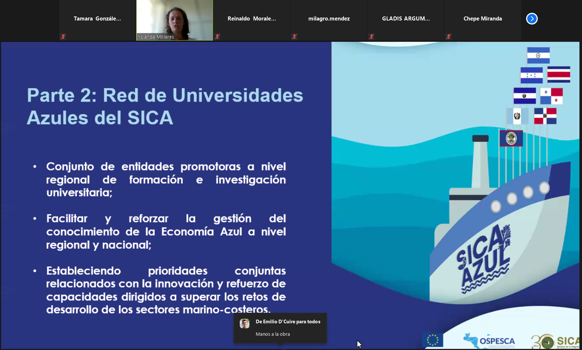Select milagro.mendez participant tile
This screenshot has width=582, height=350.
[329, 20]
